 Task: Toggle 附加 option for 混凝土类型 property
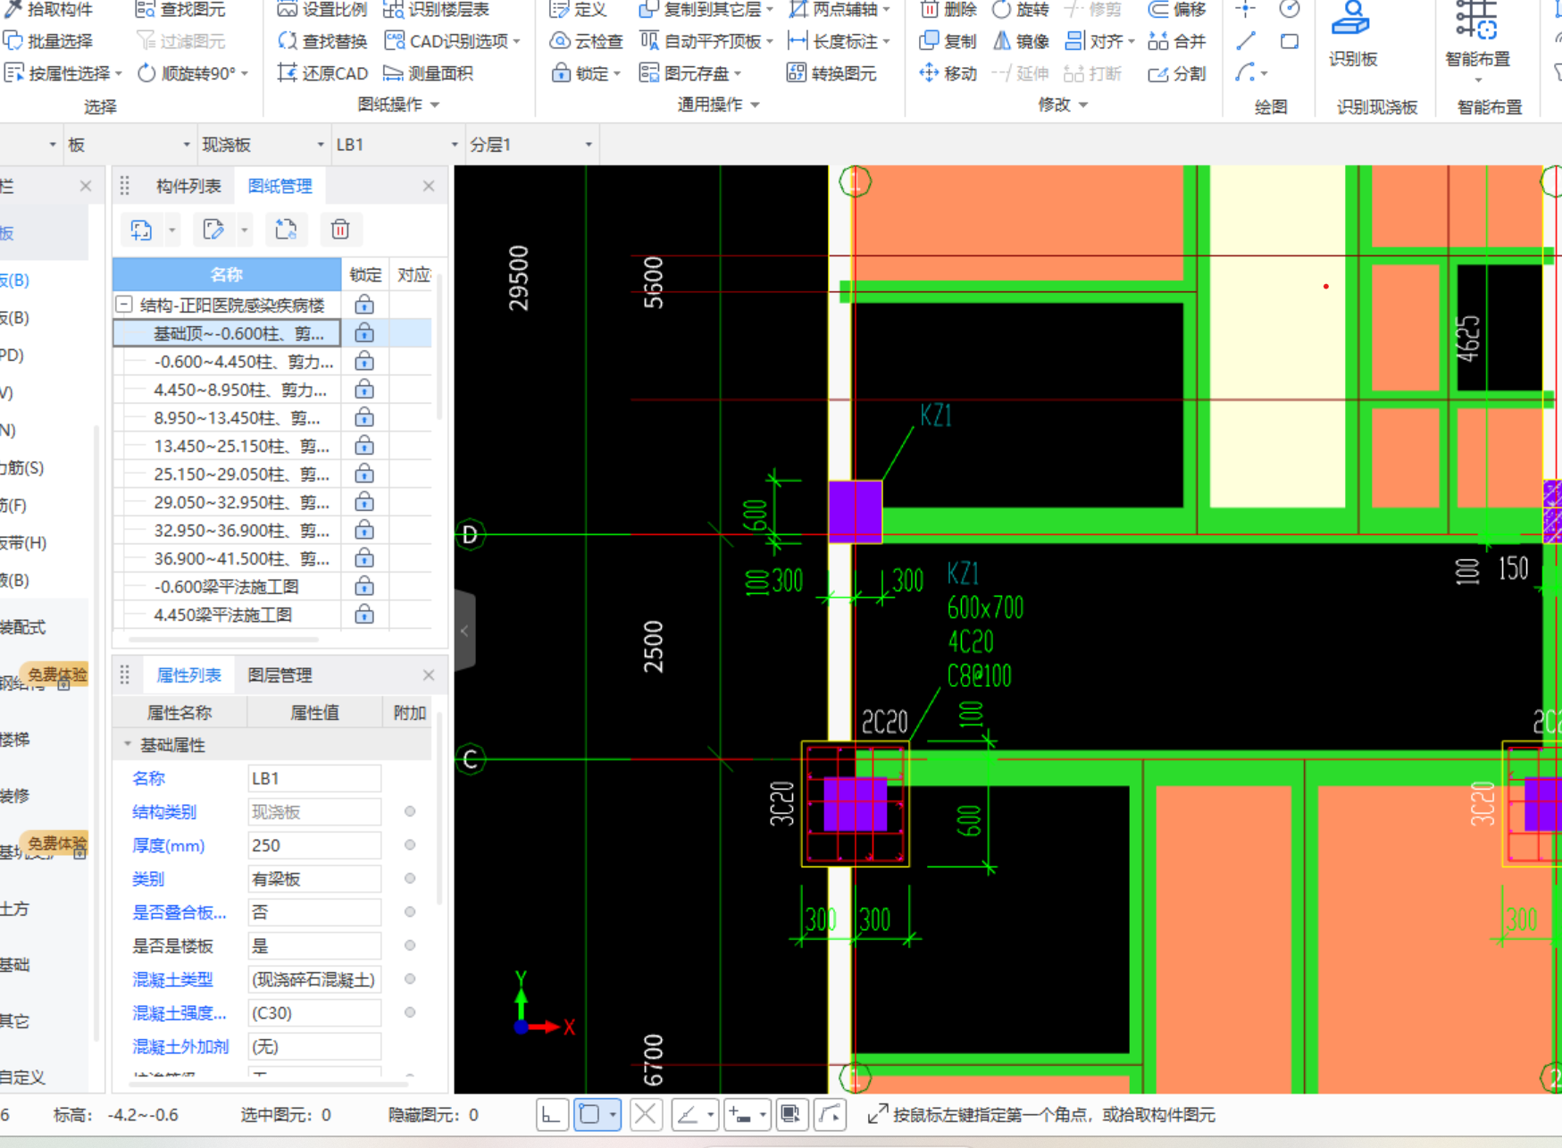410,979
